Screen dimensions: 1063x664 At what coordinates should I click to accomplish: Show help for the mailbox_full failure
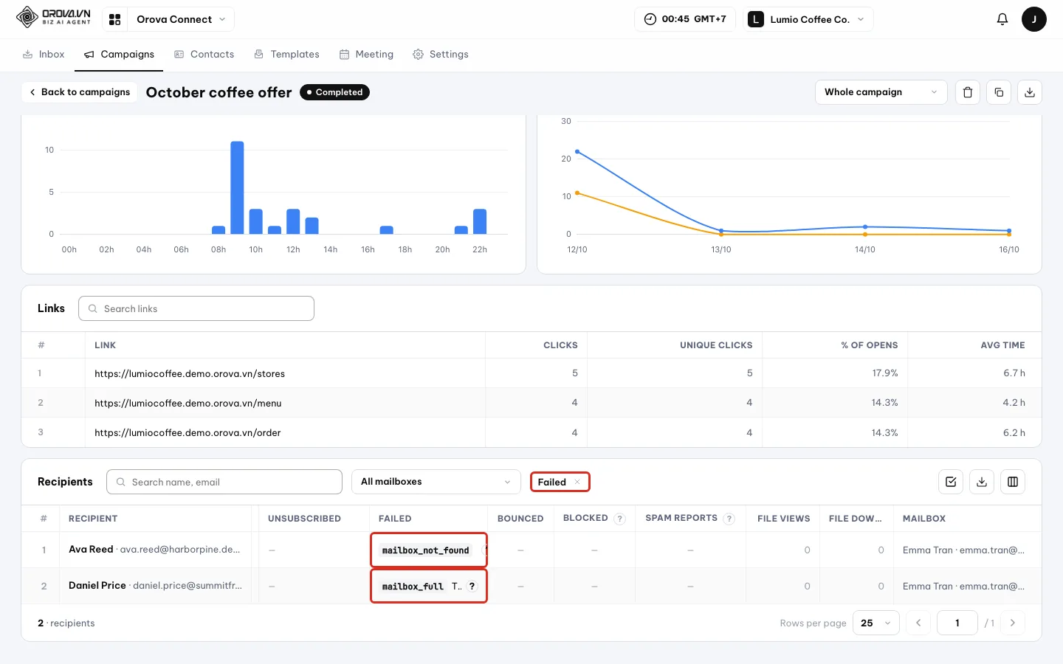[472, 587]
